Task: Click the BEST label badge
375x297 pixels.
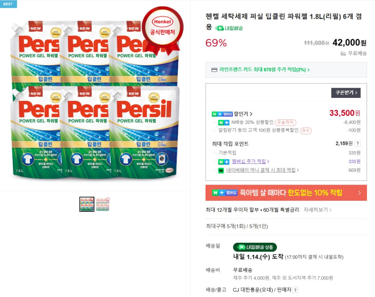Action: tap(8, 4)
